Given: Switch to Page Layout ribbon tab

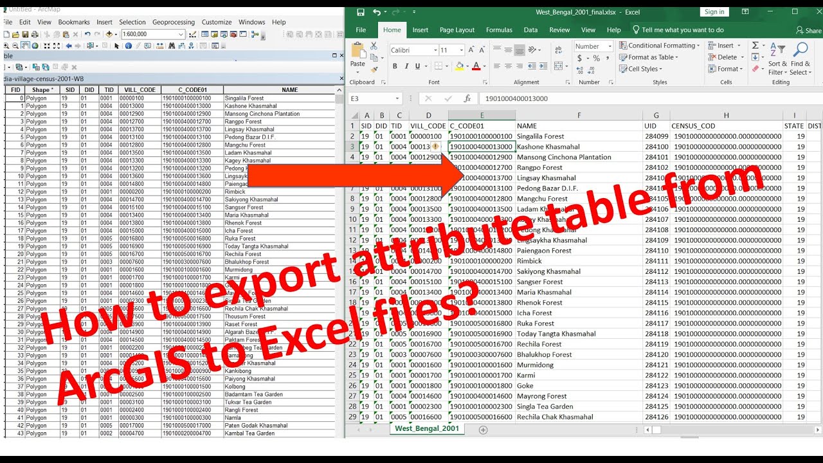Looking at the screenshot, I should coord(457,30).
